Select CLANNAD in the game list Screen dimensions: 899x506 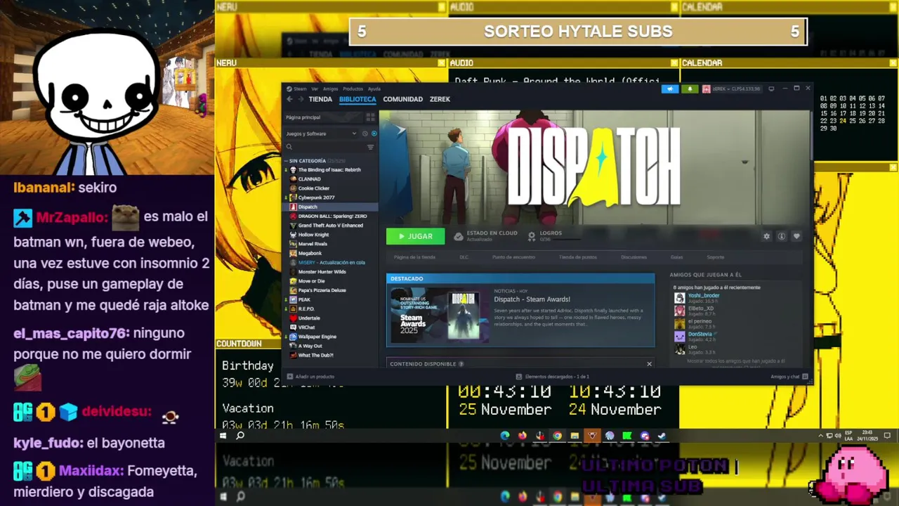click(x=309, y=179)
